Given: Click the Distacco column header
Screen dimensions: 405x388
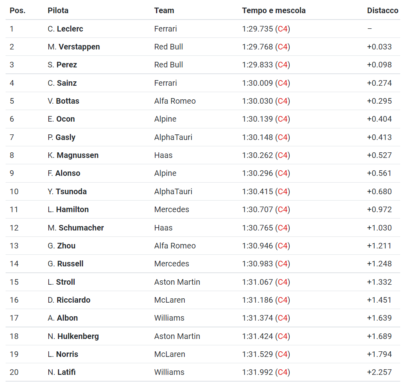Looking at the screenshot, I should tap(383, 11).
